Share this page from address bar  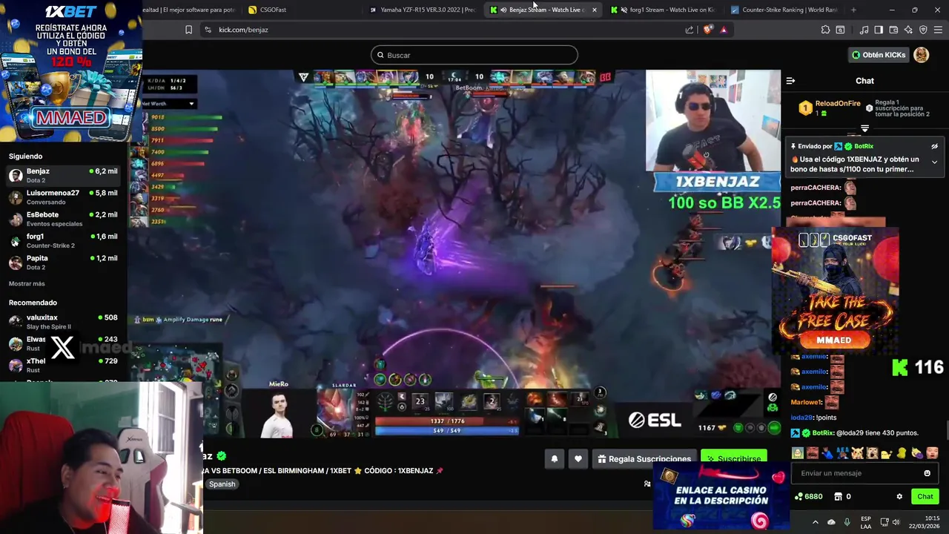(690, 30)
